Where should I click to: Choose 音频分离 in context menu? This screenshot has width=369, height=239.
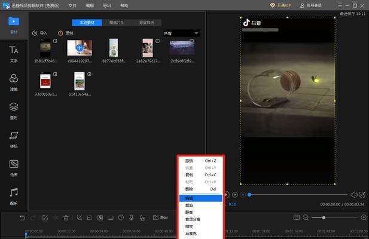[x=200, y=219]
